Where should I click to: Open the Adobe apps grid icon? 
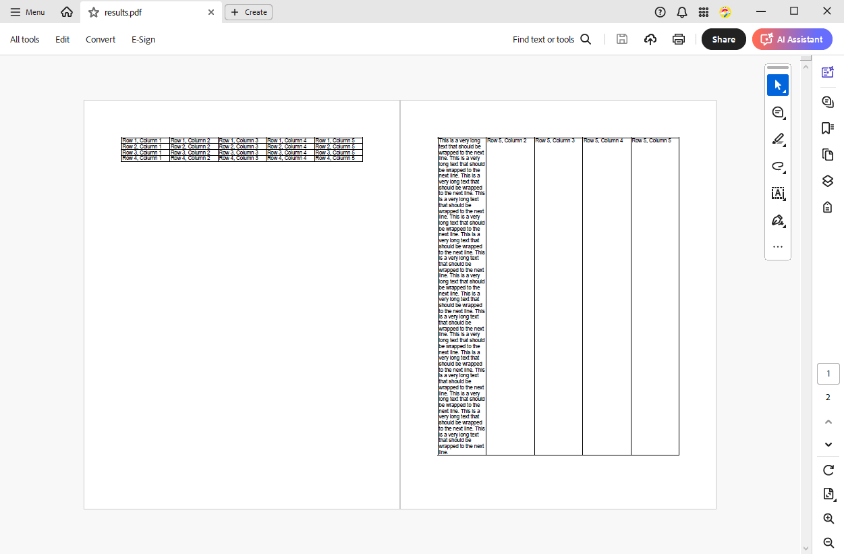(x=704, y=12)
